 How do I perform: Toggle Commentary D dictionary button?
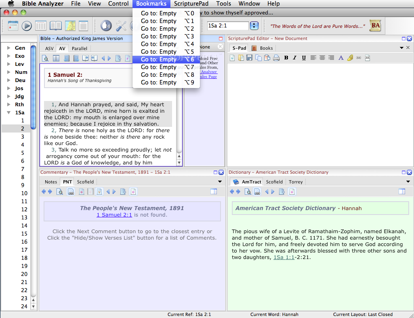tap(133, 192)
